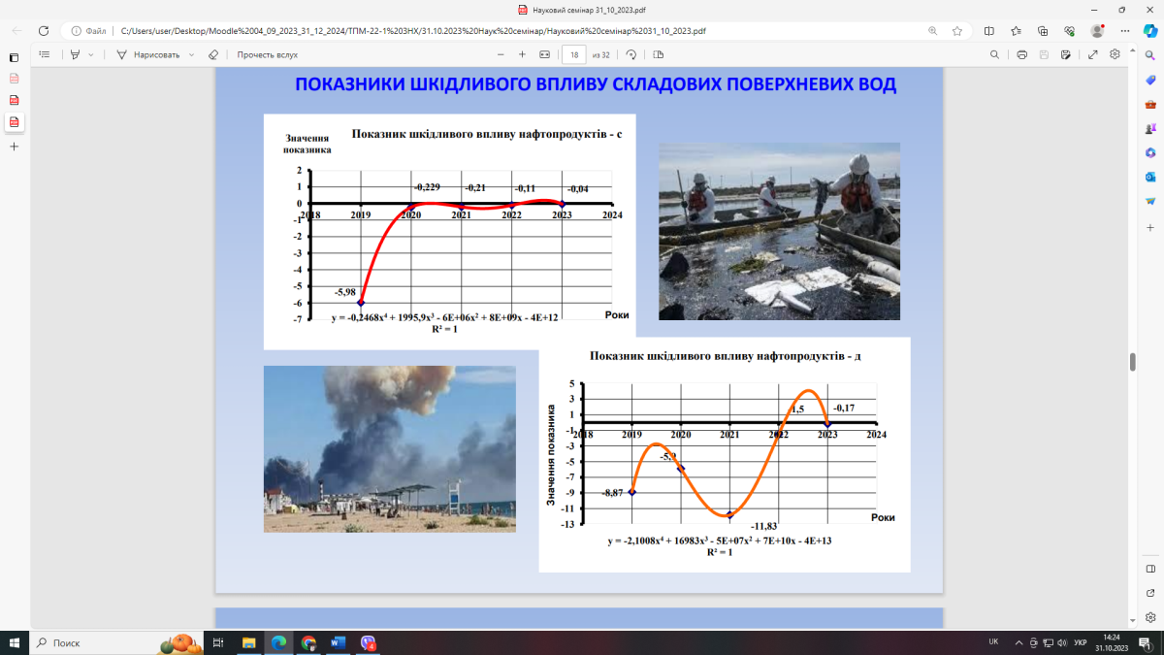Open the PDF table of contents

[45, 54]
